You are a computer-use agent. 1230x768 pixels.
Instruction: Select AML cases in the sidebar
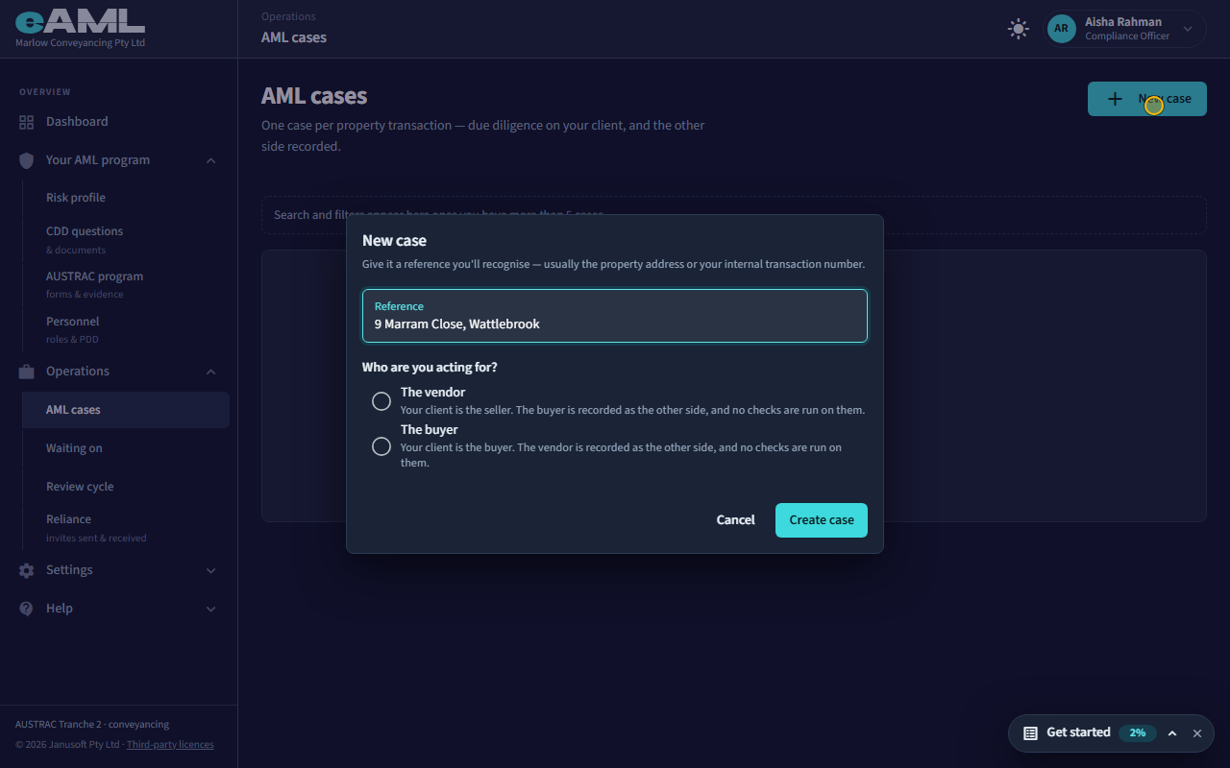pos(125,410)
